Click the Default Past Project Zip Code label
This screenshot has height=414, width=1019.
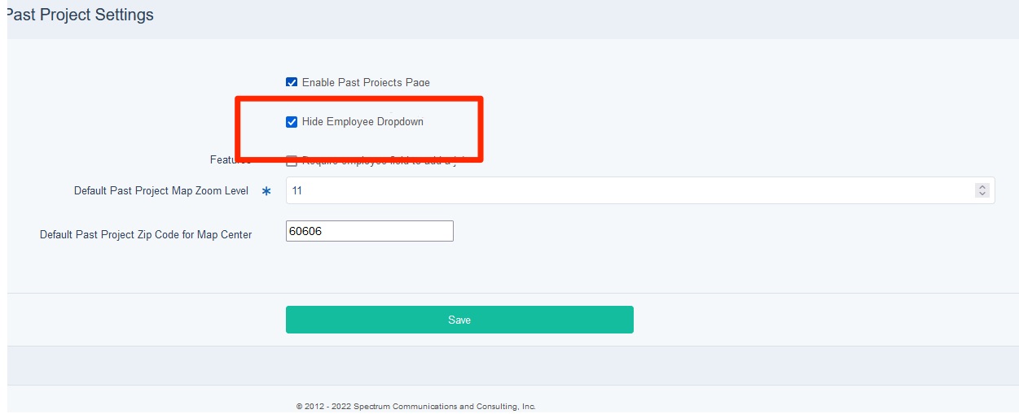[x=146, y=234]
